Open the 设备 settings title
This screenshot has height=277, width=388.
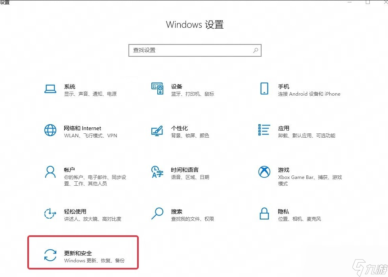[176, 87]
